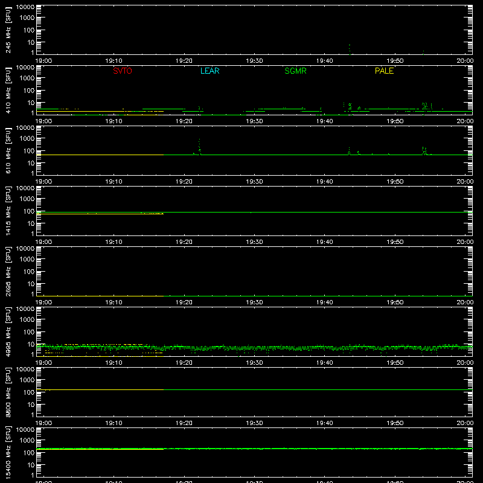Select the 15400 MHz [SFU] axis title
483x483 pixels.
pyautogui.click(x=8, y=453)
